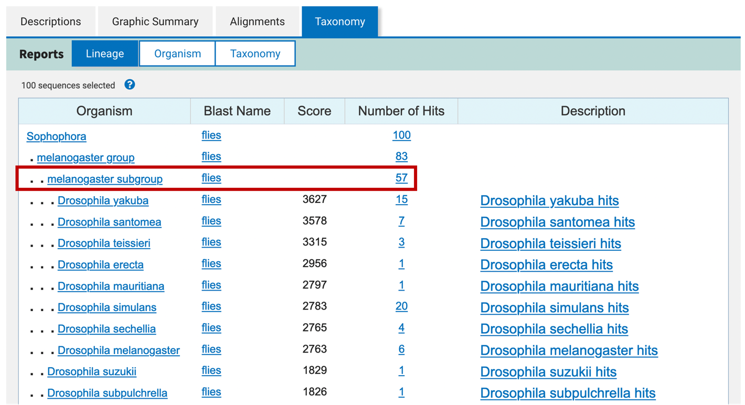Open the 6 hits link for melanogaster
The width and height of the screenshot is (745, 405).
pyautogui.click(x=401, y=349)
